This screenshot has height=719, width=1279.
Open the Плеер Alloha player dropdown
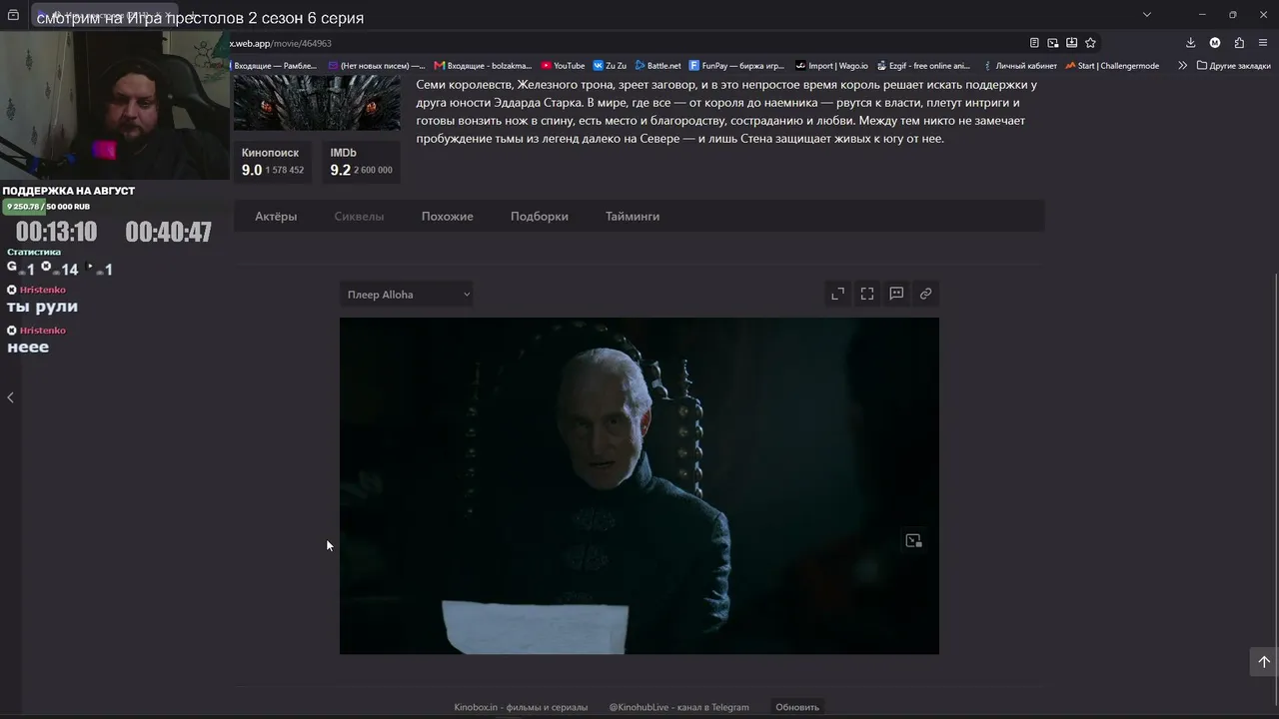point(407,295)
